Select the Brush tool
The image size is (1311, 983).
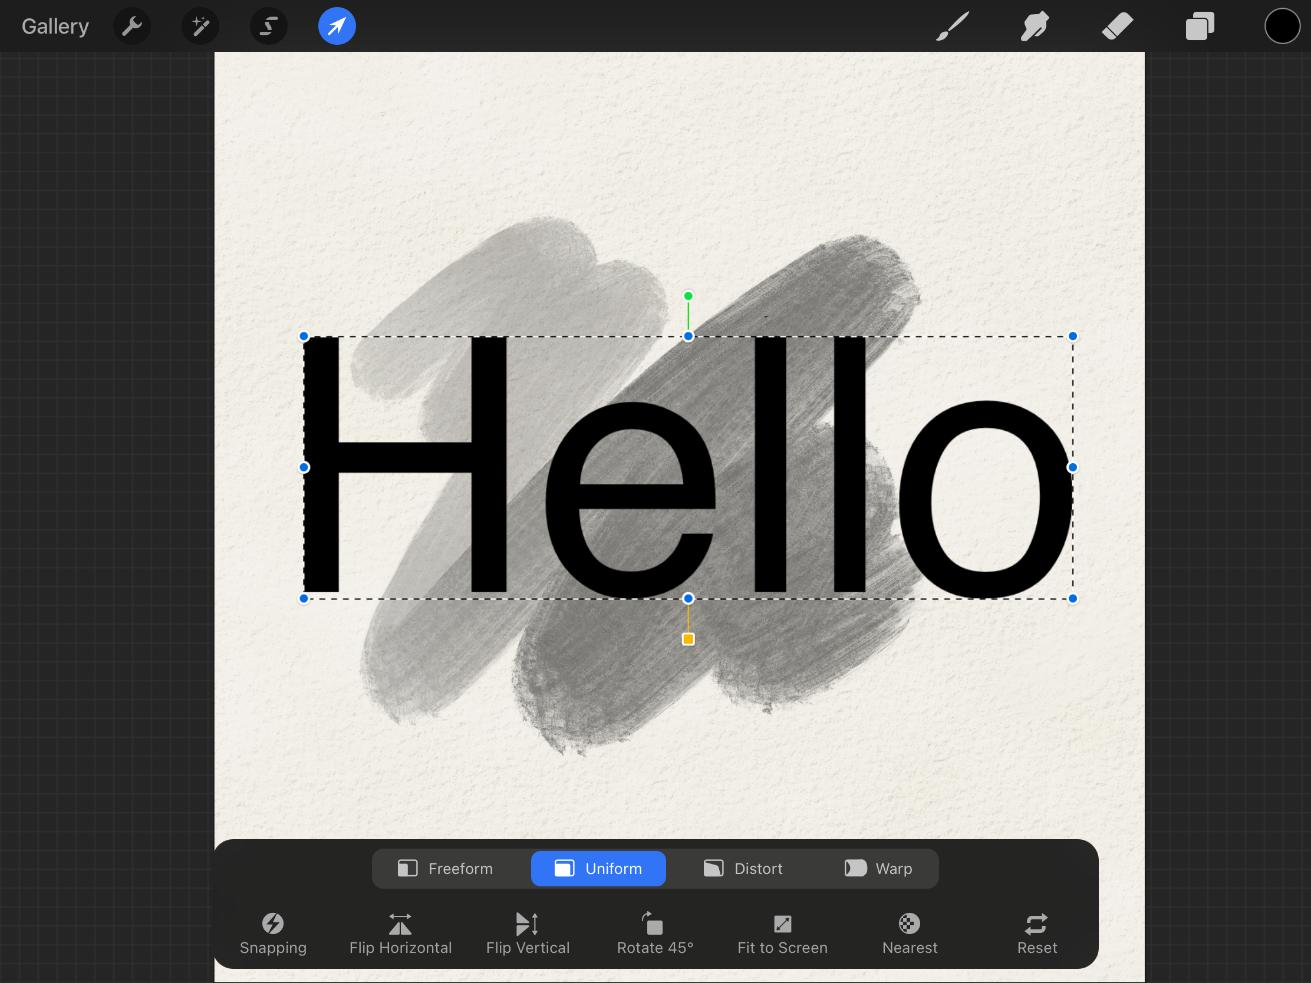click(x=953, y=26)
